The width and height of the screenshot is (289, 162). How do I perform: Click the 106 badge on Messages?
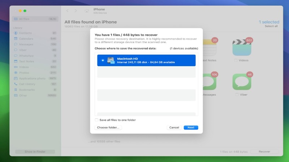[214, 75]
